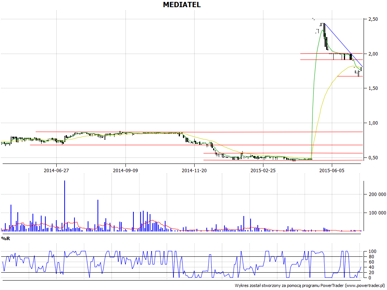Click the 100 value on %R axis
This screenshot has height=290, width=387.
pos(372,251)
